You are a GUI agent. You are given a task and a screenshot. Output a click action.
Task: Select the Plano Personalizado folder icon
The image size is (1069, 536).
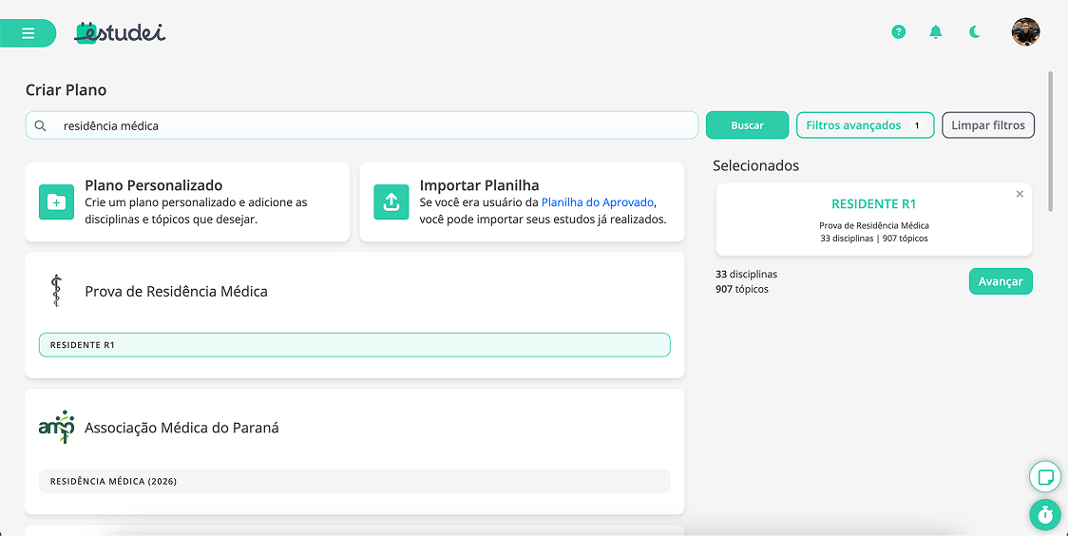pyautogui.click(x=57, y=202)
